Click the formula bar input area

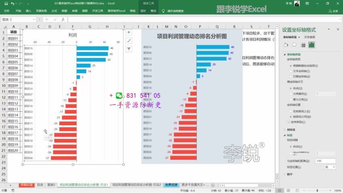pyautogui.click(x=204, y=19)
